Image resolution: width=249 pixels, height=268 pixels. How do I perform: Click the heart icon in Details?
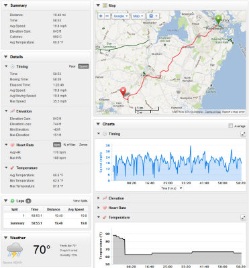tap(12, 145)
